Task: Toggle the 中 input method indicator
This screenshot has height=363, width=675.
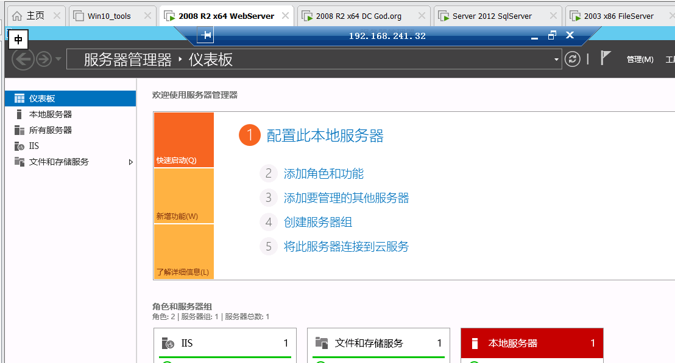Action: (18, 39)
